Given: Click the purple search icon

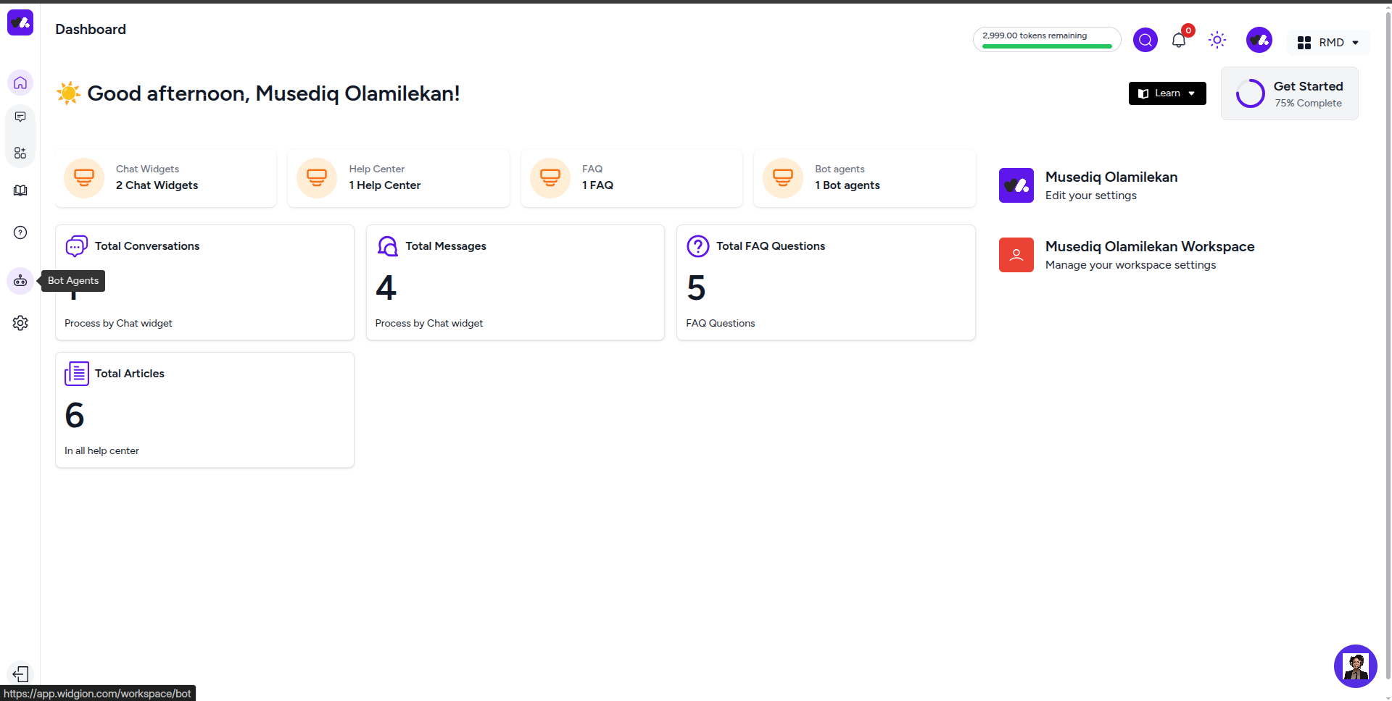Looking at the screenshot, I should [1145, 40].
